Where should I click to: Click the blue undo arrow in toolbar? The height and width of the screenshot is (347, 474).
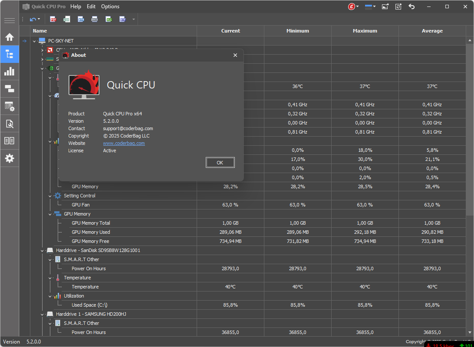pos(33,20)
